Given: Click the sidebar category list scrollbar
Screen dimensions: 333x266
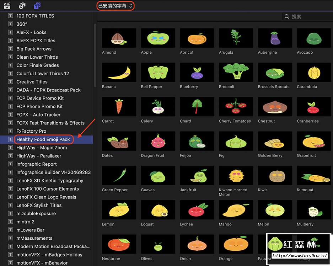Looking at the screenshot, I should coord(95,55).
